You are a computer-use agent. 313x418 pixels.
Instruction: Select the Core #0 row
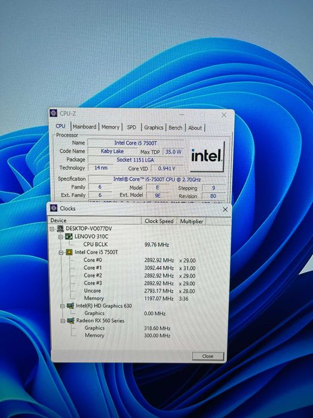click(x=93, y=260)
